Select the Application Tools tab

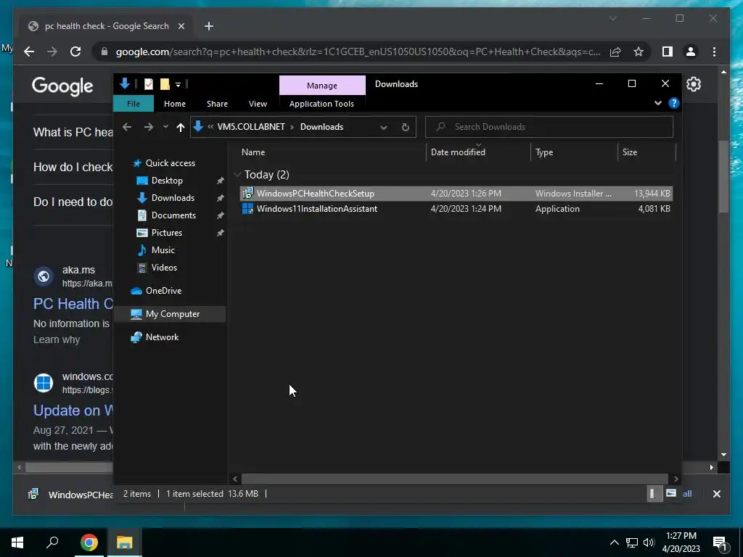[x=321, y=104]
